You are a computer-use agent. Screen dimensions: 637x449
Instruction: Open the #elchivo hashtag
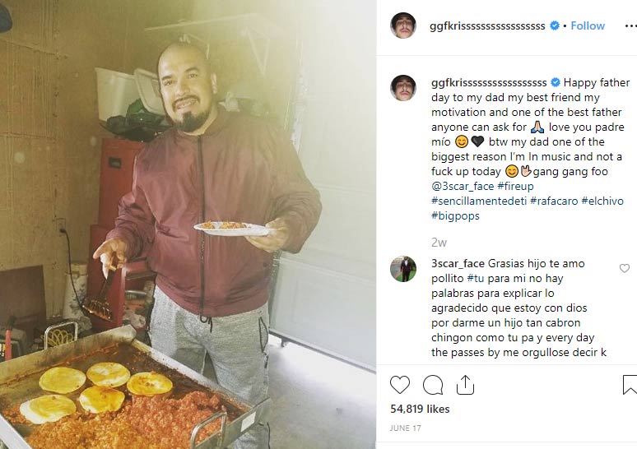tap(602, 201)
